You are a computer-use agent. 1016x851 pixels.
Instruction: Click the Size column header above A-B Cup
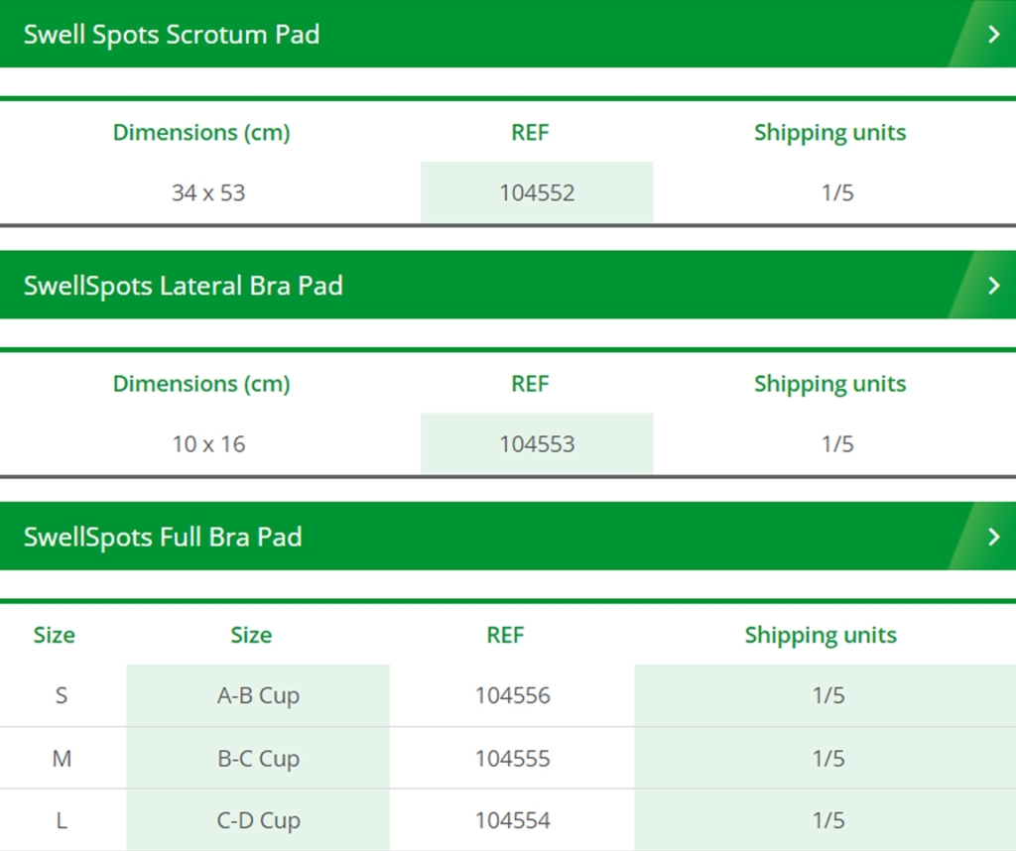251,635
